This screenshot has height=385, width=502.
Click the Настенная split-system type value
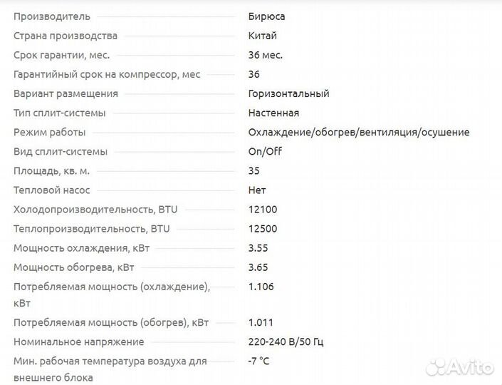coord(273,113)
